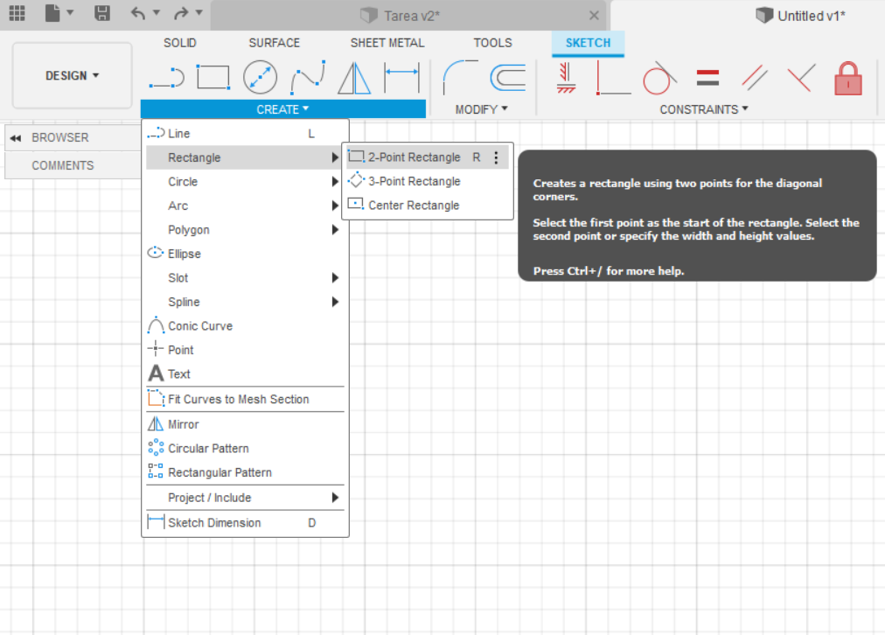Select Sketch Dimension from the menu
This screenshot has height=635, width=885.
[x=245, y=523]
